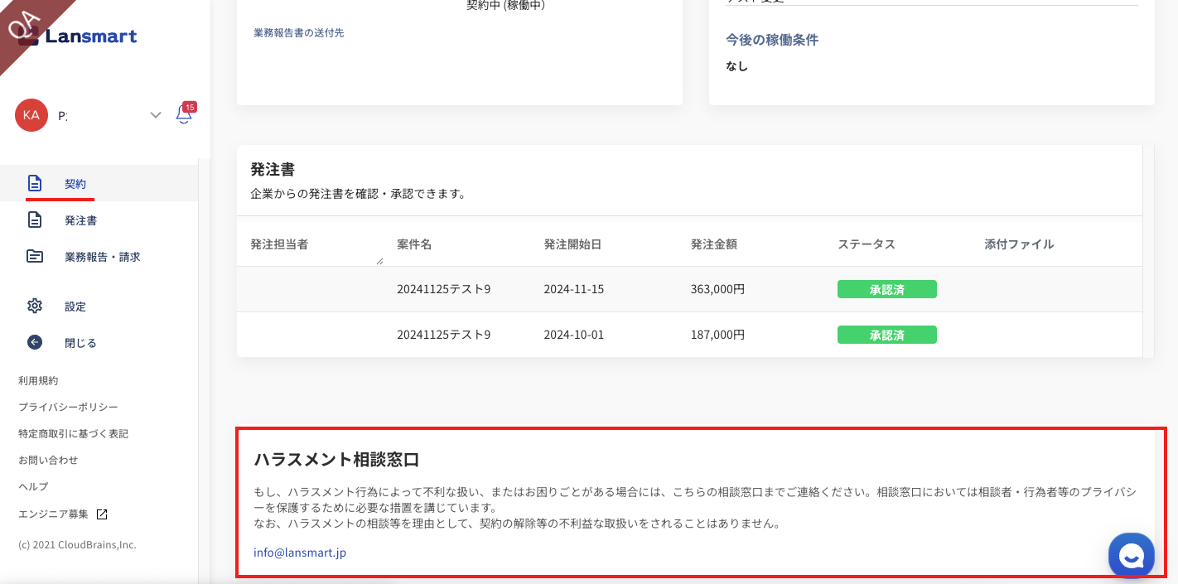Screen dimensions: 1178x584
Task: Click the 契約 document icon in sidebar
Action: coord(34,183)
